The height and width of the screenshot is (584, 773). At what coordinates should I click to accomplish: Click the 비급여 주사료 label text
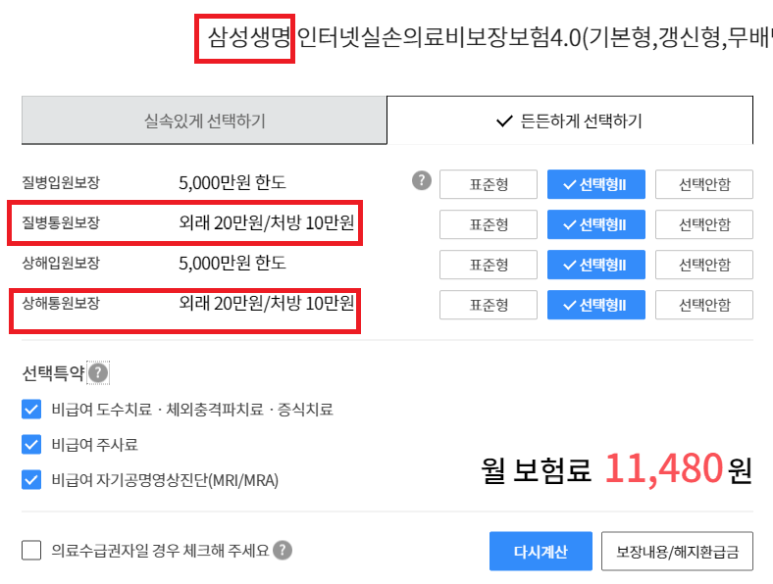(x=94, y=445)
